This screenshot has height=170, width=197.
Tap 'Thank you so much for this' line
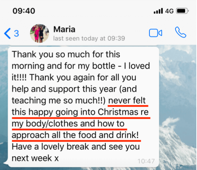click(x=66, y=54)
